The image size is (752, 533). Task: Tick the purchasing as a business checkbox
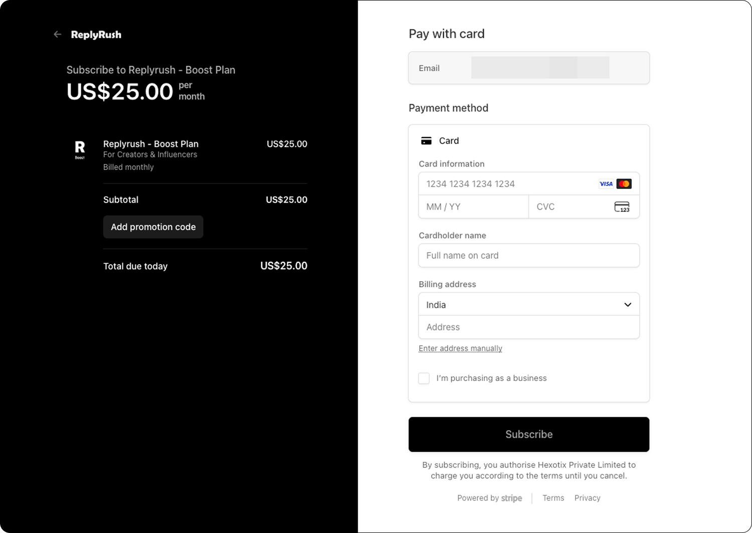424,378
